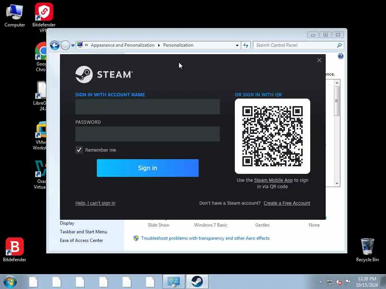Open recent pages dropdown next to forward button
Screen dimensions: 386x289
click(x=73, y=46)
